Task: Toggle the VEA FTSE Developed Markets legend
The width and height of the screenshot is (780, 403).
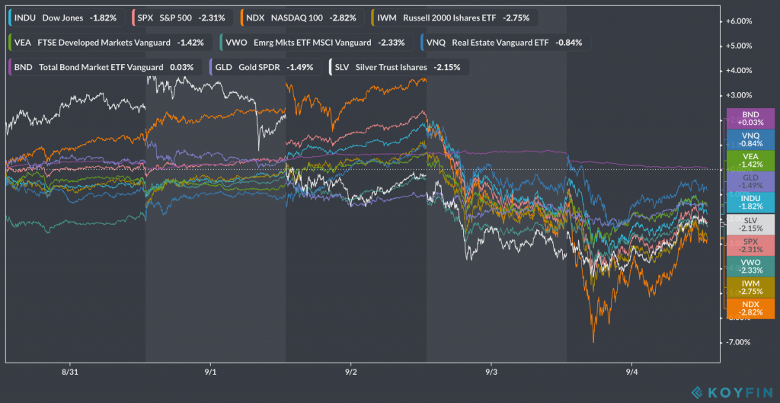Action: click(x=108, y=43)
